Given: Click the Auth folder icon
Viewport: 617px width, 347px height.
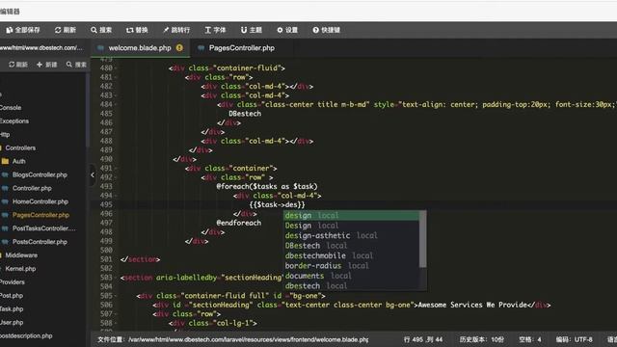Looking at the screenshot, I should [5, 161].
